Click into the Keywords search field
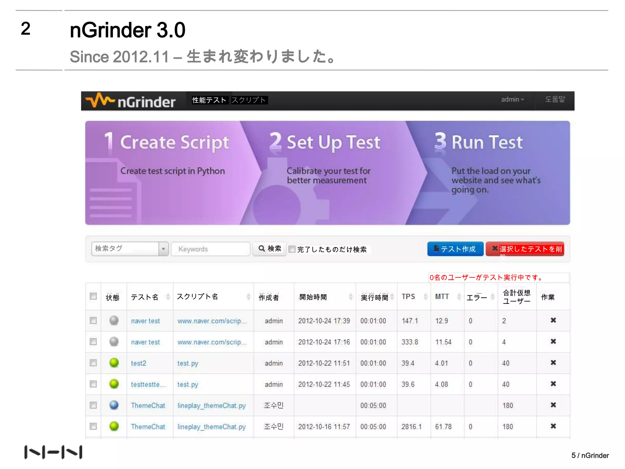 [x=211, y=249]
